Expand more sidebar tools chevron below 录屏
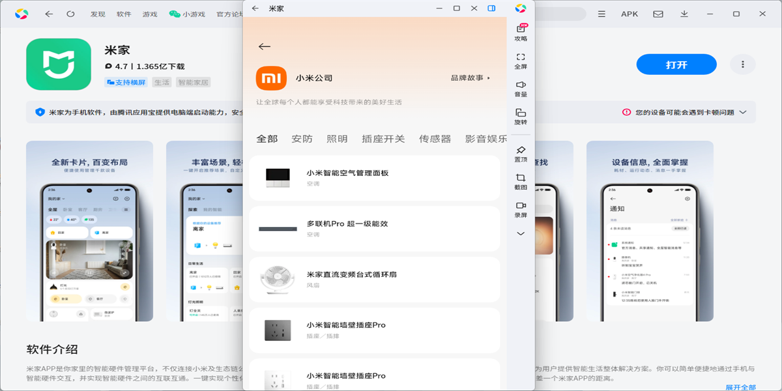 [521, 233]
